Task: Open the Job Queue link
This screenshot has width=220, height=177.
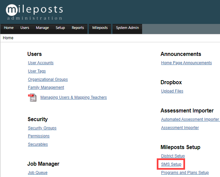Action: tap(38, 173)
